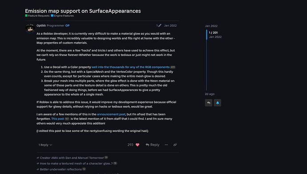307x174 pixels.
Task: Open Creator AMA with Dan and Manuel link
Action: pos(72,158)
